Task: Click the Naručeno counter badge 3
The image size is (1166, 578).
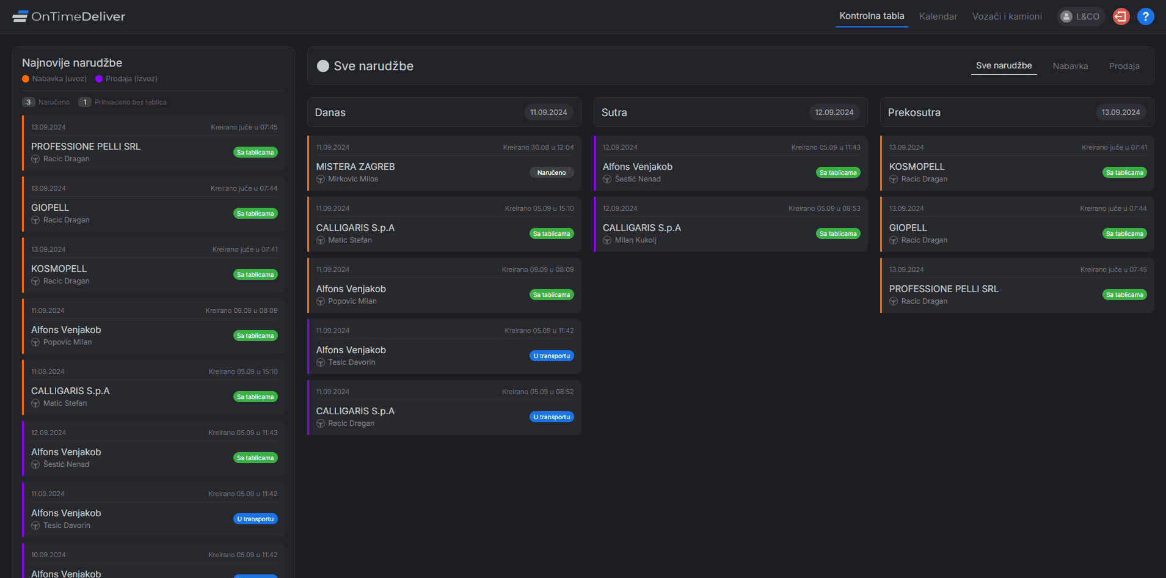Action: point(28,102)
